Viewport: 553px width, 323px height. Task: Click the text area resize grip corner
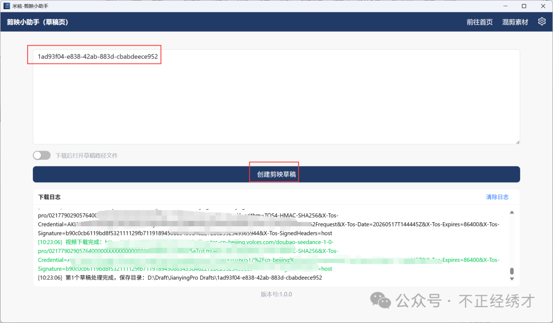tap(517, 142)
